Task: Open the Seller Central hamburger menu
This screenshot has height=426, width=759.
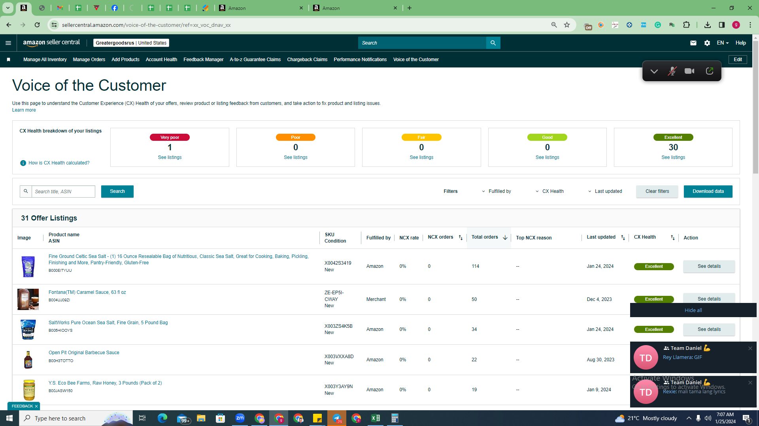Action: click(8, 43)
